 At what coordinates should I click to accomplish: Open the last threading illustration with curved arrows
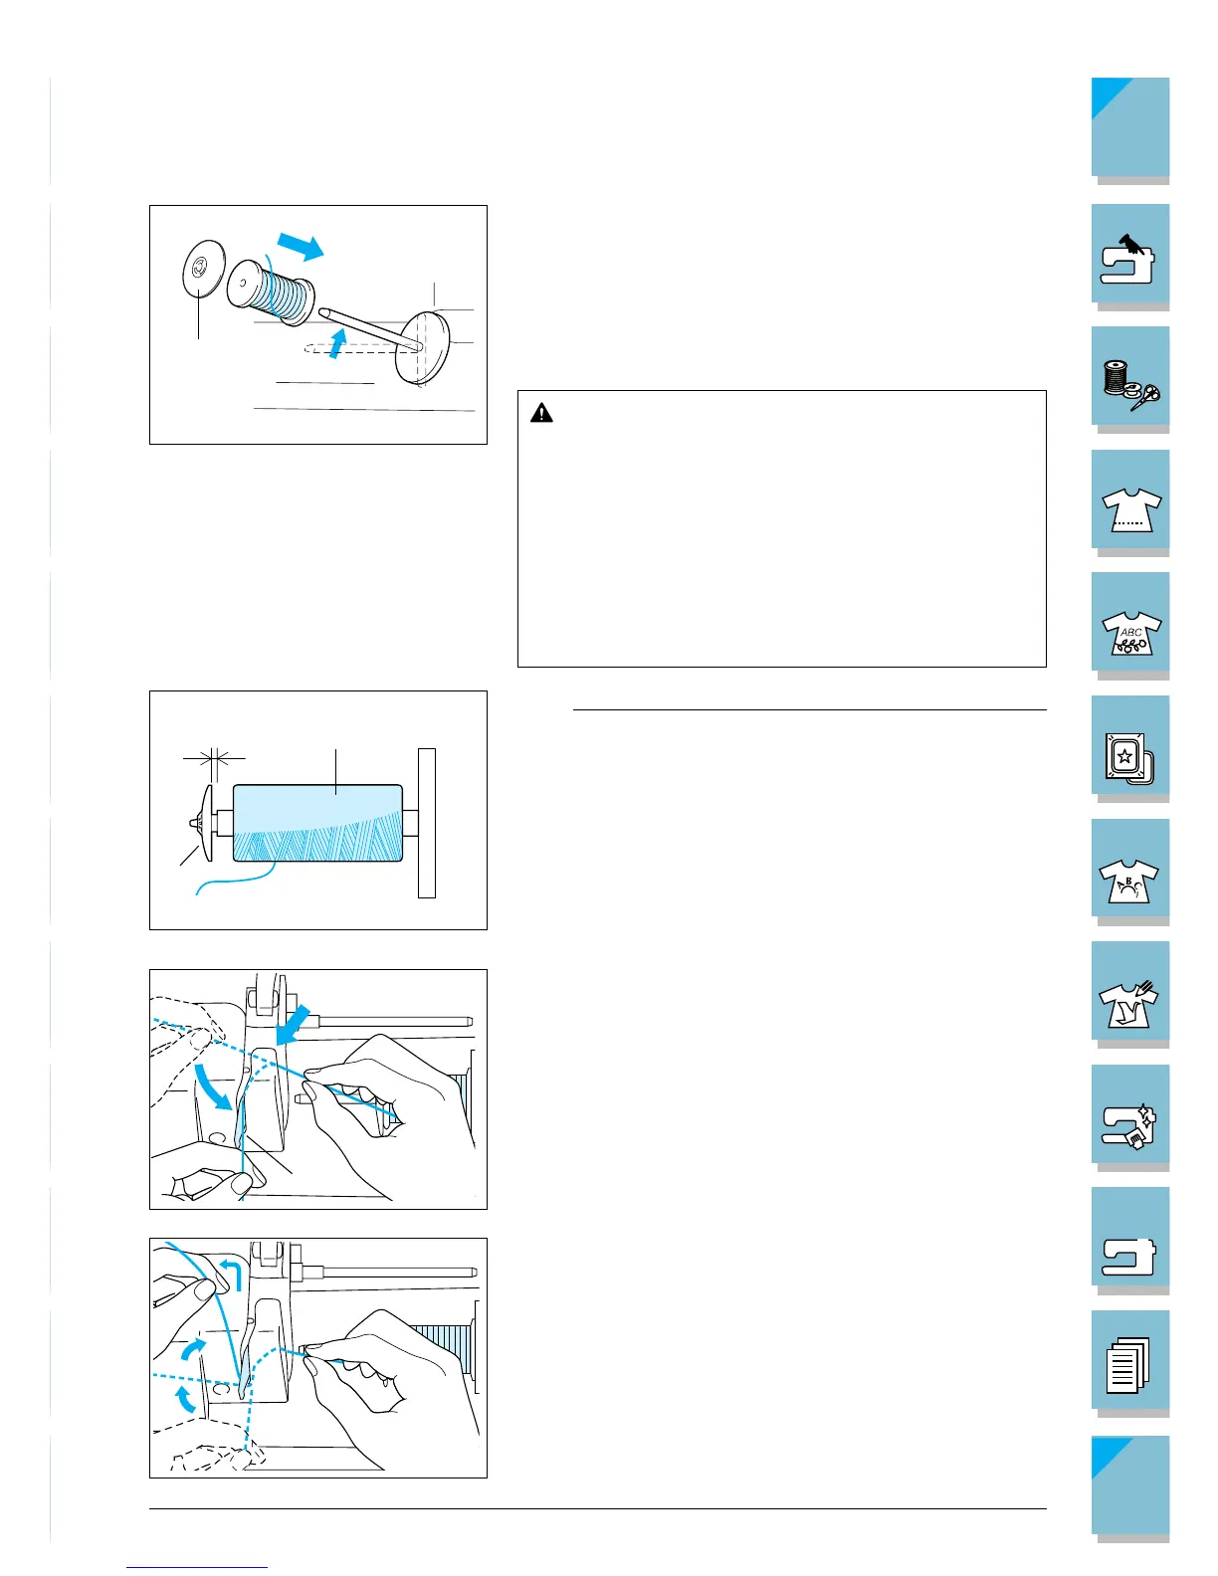click(318, 1358)
